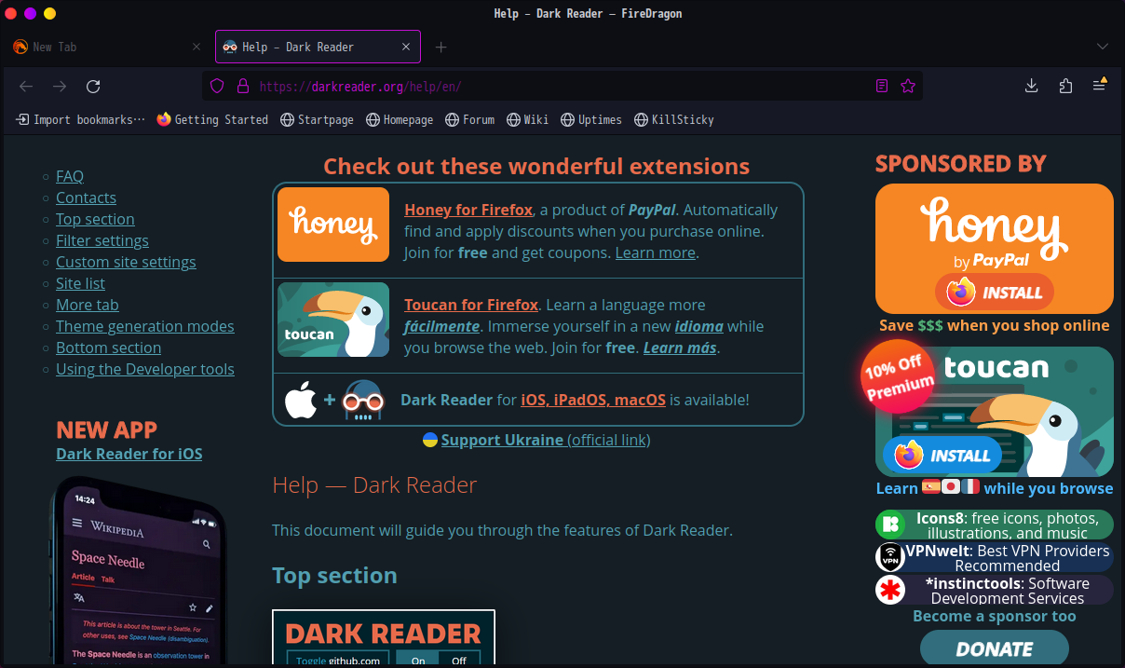Close the New Tab tab
This screenshot has width=1125, height=668.
click(x=197, y=47)
